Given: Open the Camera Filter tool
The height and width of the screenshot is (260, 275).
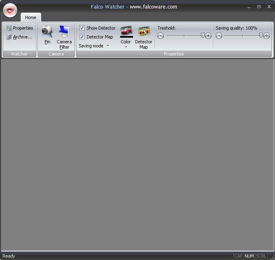Looking at the screenshot, I should coord(64,32).
